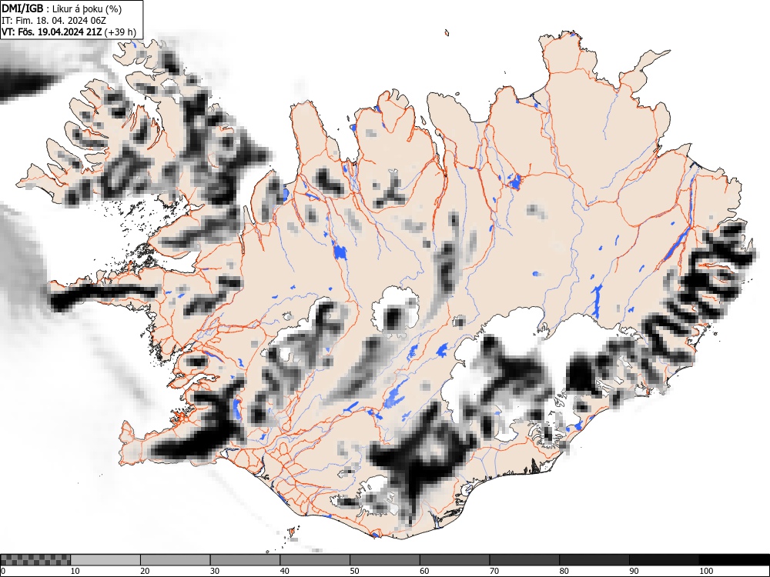Click the 50–60 color scale segment
This screenshot has width=770, height=577.
pyautogui.click(x=384, y=560)
